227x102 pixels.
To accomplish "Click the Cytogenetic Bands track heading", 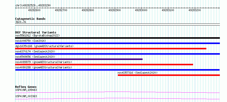I will [x=30, y=19].
